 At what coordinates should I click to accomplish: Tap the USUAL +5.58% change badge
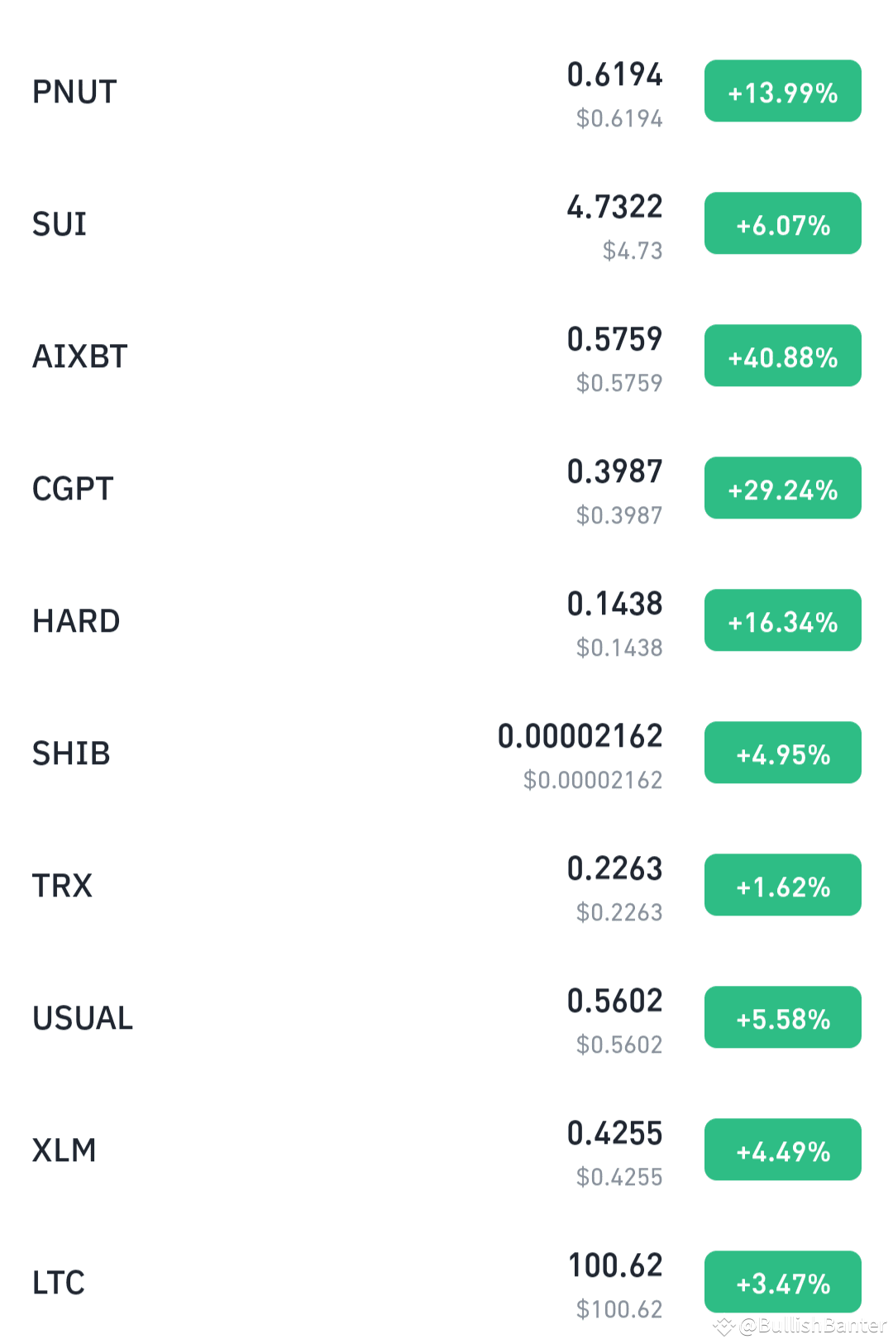(x=782, y=1017)
